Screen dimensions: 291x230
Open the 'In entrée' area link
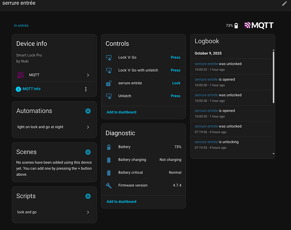pyautogui.click(x=21, y=26)
